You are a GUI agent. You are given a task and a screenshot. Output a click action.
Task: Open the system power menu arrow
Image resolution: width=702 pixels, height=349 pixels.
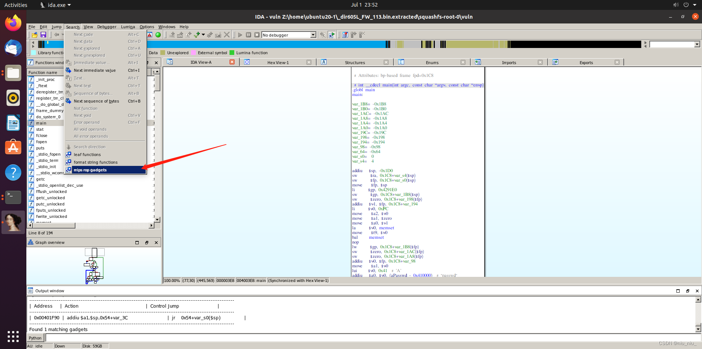coord(694,5)
